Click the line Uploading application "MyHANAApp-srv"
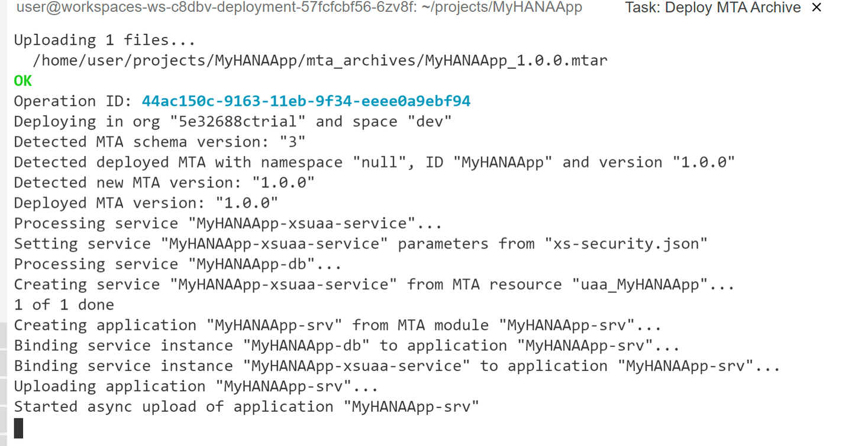 click(196, 386)
